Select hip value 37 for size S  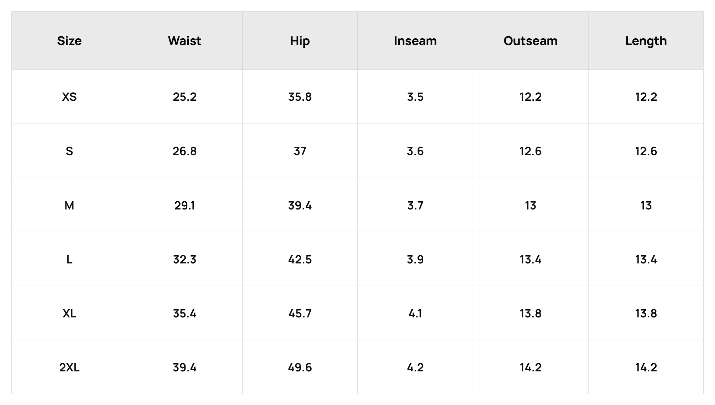(x=300, y=151)
